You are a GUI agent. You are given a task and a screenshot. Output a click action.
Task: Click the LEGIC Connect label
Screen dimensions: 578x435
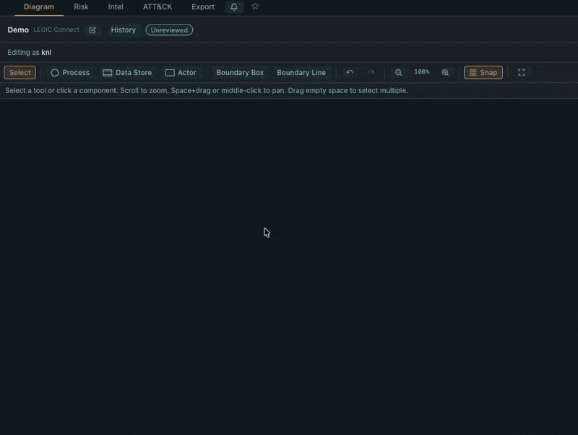(x=56, y=30)
